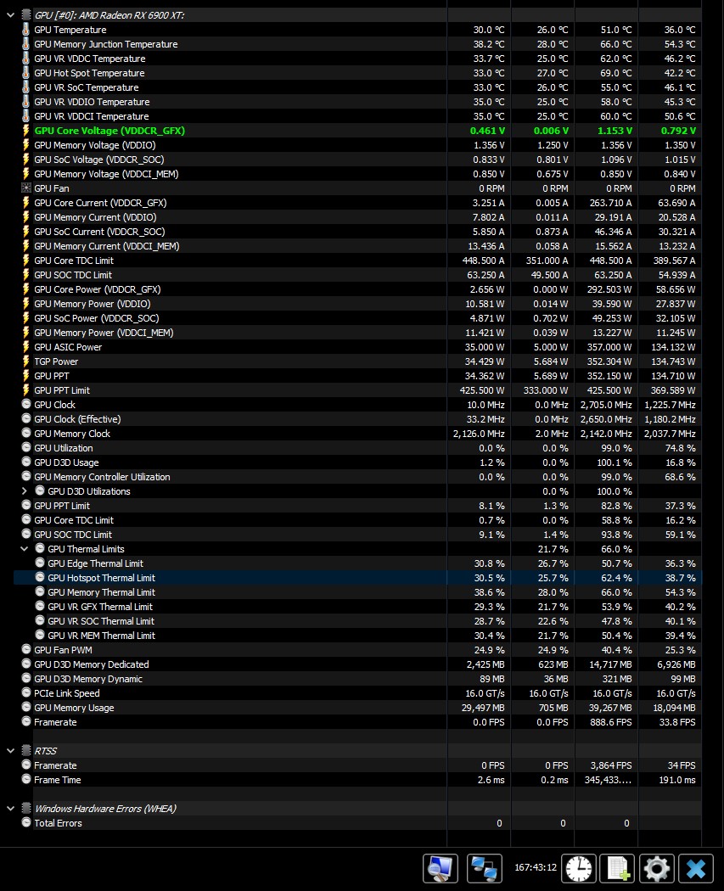Image resolution: width=724 pixels, height=891 pixels.
Task: Expand the GPU D3D Utilizations group
Action: click(x=24, y=491)
